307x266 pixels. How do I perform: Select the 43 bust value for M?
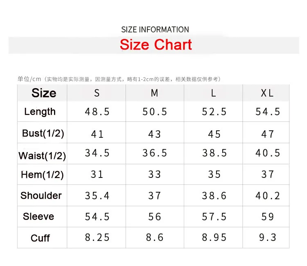pyautogui.click(x=155, y=134)
